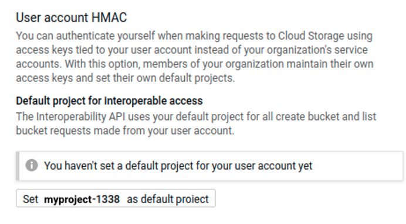Image resolution: width=406 pixels, height=224 pixels.
Task: Click the 'You haven't set a default project' message
Action: 178,166
